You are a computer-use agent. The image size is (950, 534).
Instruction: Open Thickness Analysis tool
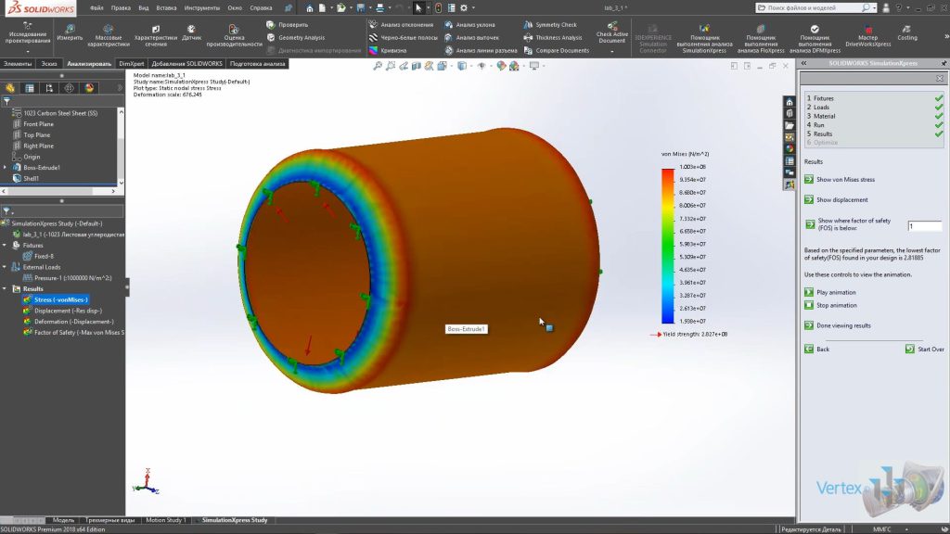pyautogui.click(x=553, y=37)
